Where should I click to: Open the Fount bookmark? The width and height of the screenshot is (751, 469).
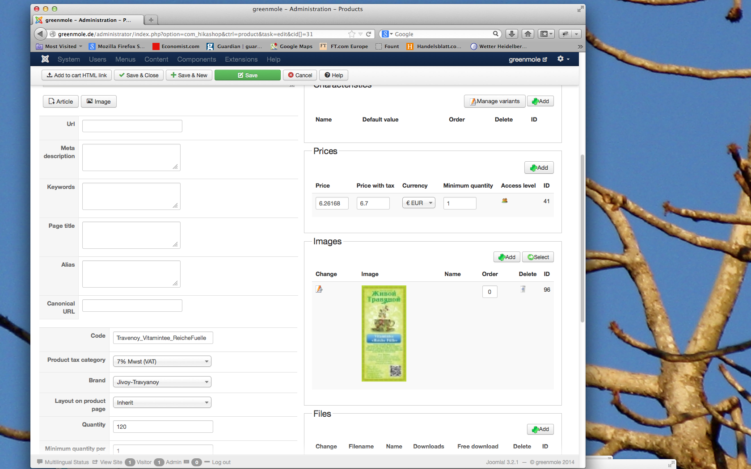pyautogui.click(x=388, y=46)
